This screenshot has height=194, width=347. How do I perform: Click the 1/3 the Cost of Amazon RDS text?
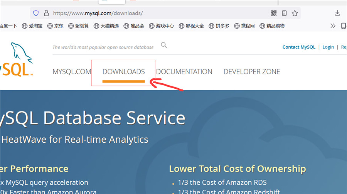click(222, 182)
